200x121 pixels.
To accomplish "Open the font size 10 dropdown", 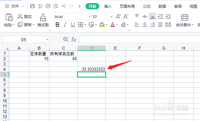I will point(111,17).
